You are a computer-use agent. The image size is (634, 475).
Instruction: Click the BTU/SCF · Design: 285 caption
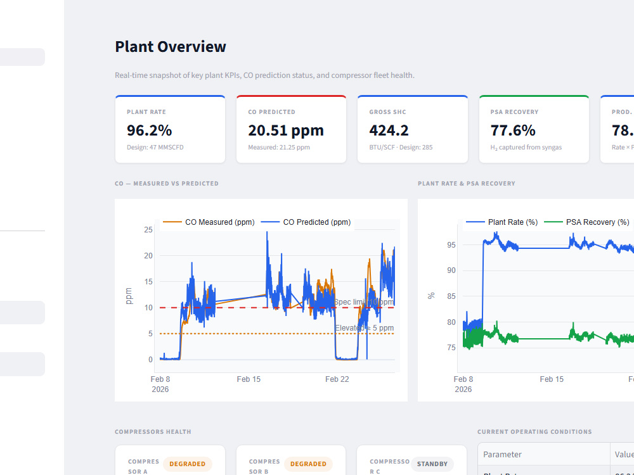coord(401,148)
